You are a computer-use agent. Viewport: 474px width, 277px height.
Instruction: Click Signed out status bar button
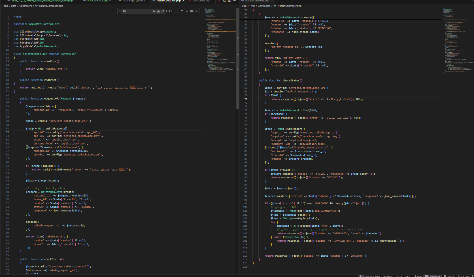point(432,276)
